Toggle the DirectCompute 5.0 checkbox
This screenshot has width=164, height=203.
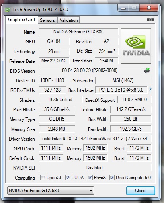112,178
